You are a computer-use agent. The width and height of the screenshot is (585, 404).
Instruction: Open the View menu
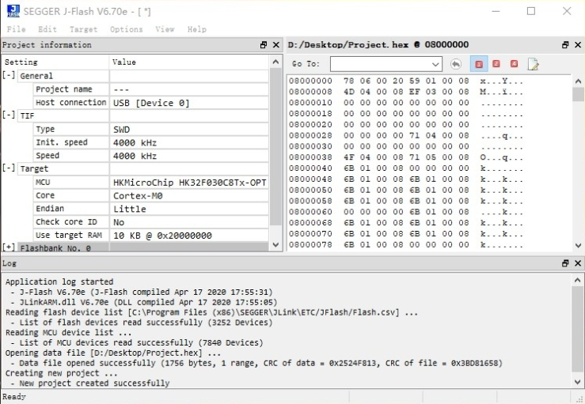point(165,29)
